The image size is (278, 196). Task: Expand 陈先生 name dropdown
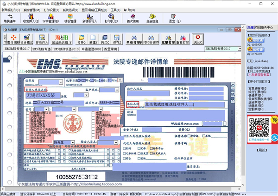73,142
